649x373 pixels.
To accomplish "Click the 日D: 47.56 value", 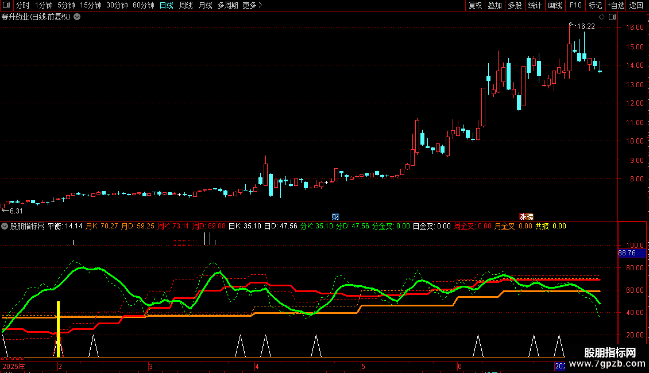I will pos(281,226).
